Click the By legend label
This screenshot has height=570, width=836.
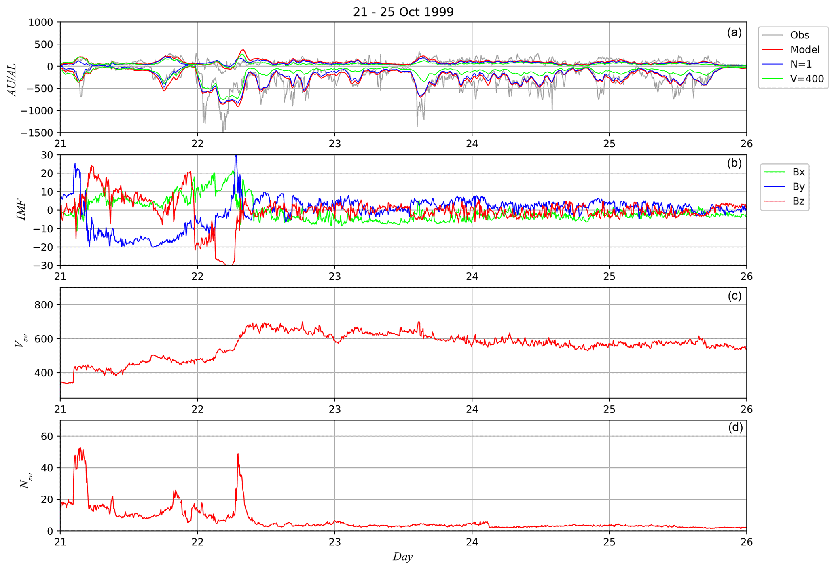coord(798,187)
